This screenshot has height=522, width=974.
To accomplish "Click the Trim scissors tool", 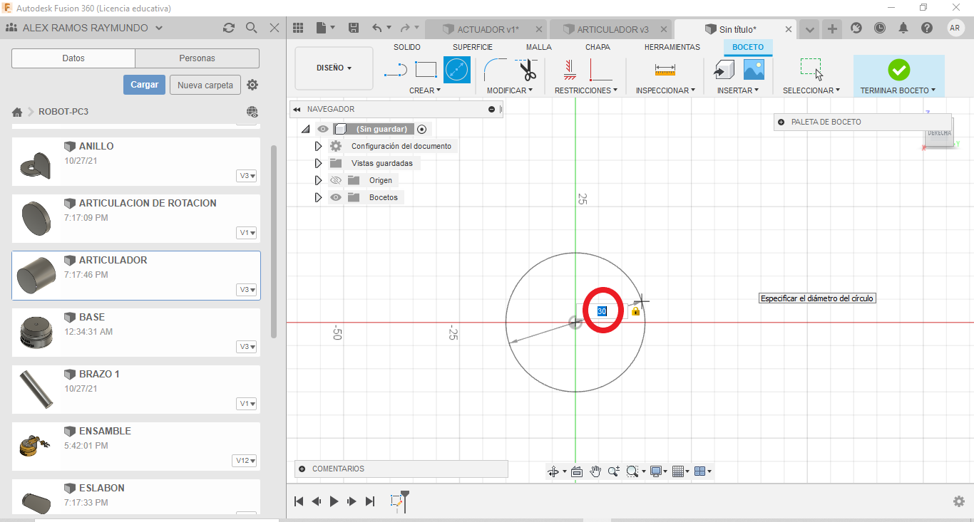I will coord(527,71).
